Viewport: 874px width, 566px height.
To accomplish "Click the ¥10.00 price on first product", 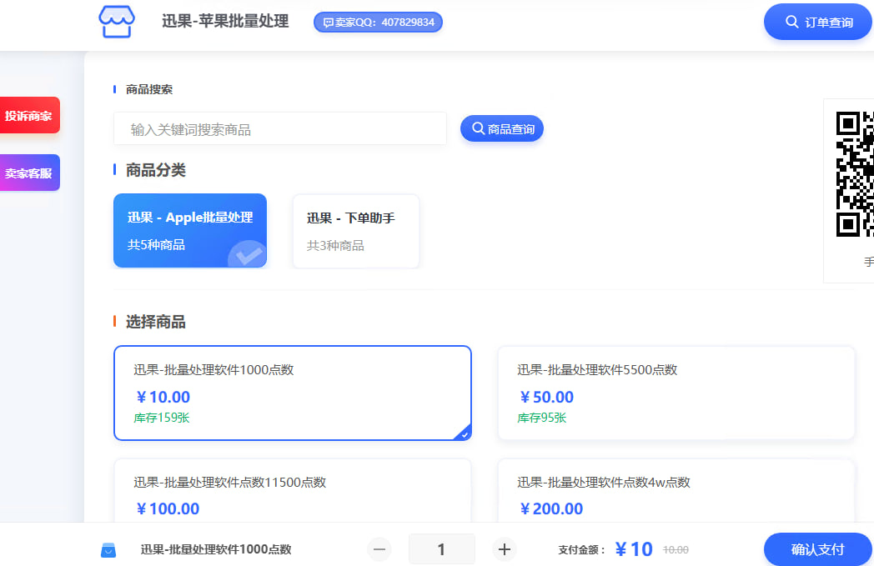I will (x=163, y=397).
